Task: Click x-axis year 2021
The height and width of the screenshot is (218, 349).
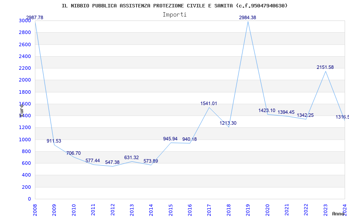Action: [287, 210]
